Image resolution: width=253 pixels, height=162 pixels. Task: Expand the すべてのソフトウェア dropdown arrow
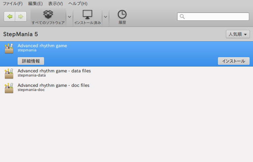click(69, 17)
